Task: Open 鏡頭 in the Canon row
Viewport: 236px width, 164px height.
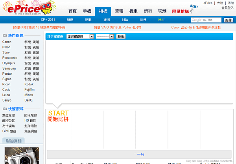Action: point(36,42)
